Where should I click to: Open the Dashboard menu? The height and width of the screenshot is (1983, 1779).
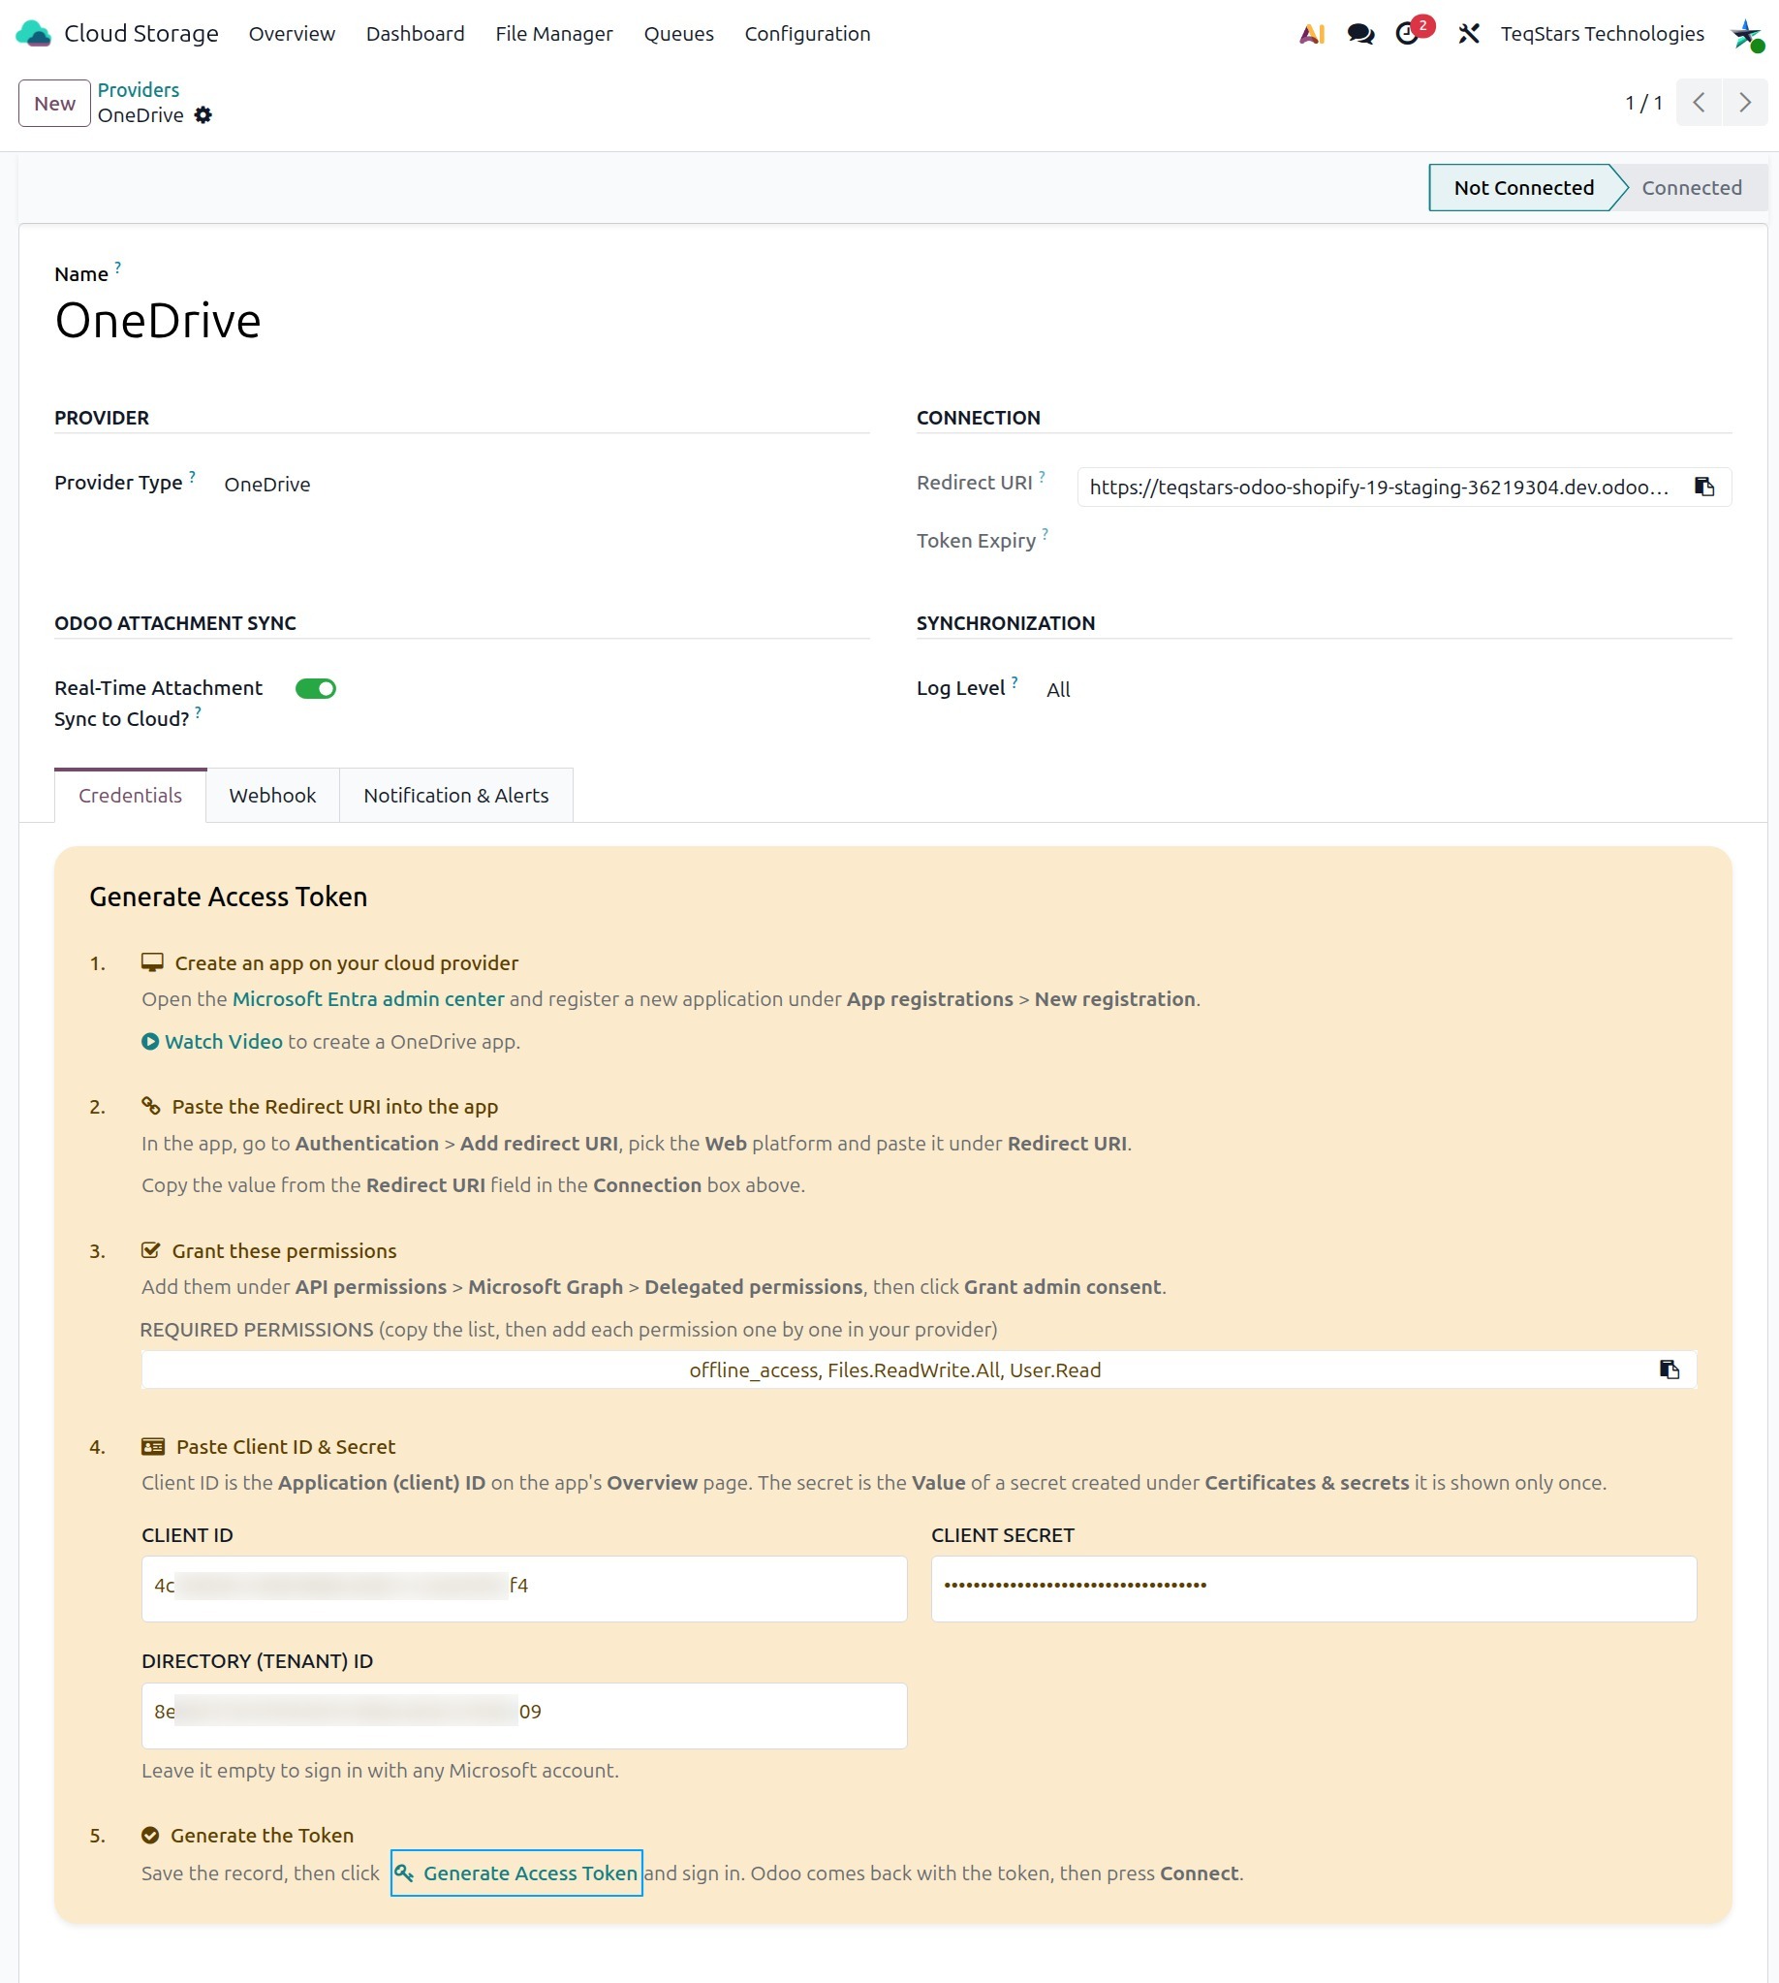click(416, 34)
